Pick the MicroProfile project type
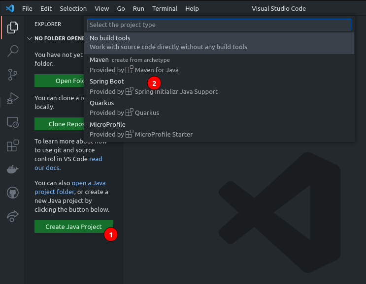366x284 pixels. [219, 129]
